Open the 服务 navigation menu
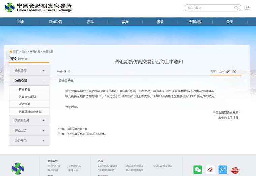The height and width of the screenshot is (176, 256). click(160, 21)
